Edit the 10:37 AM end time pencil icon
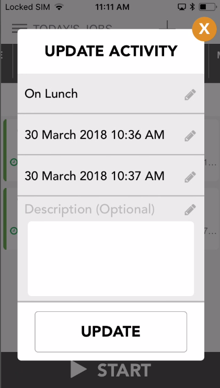Image resolution: width=220 pixels, height=388 pixels. [x=190, y=177]
